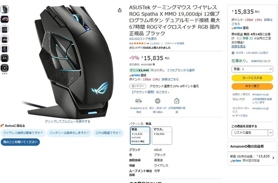The height and width of the screenshot is (183, 278).
Task: Click the price history info icon
Action: [x=154, y=64]
